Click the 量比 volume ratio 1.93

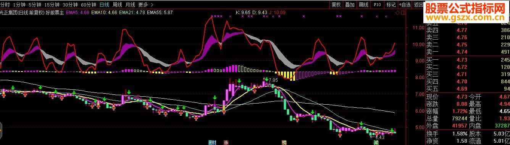504,118
